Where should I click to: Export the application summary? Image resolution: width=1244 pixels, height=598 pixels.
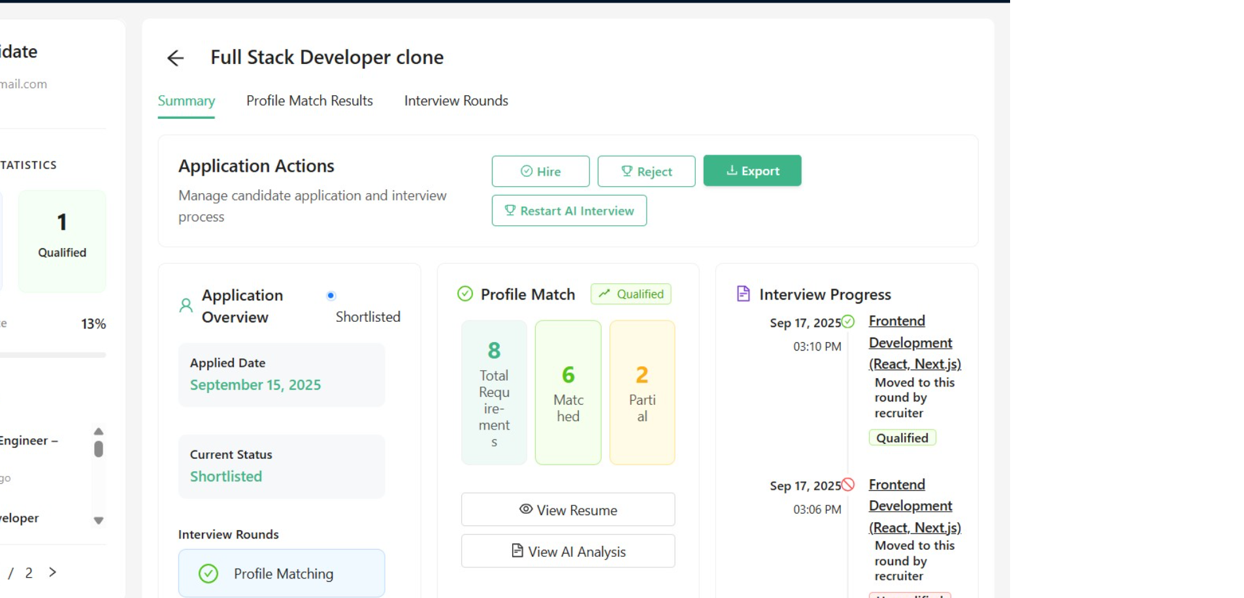[752, 171]
